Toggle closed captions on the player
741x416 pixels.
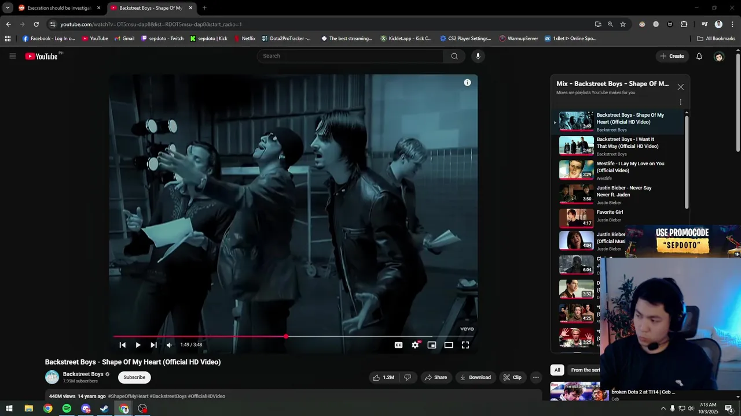point(398,345)
